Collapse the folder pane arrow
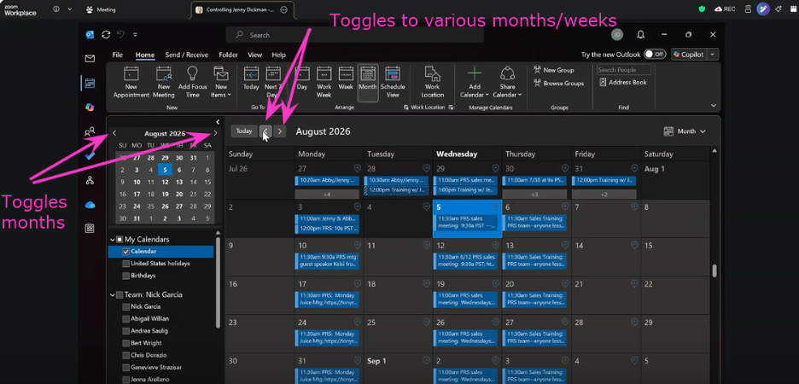 pos(218,122)
